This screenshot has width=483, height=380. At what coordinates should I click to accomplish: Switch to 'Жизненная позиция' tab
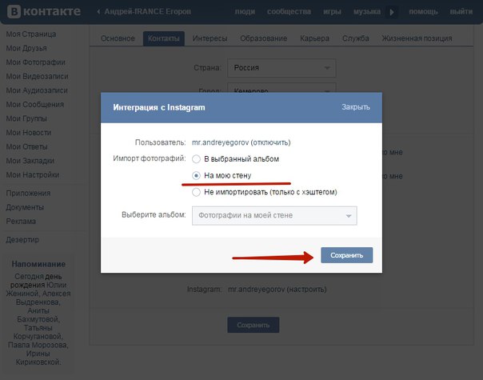[x=417, y=38]
